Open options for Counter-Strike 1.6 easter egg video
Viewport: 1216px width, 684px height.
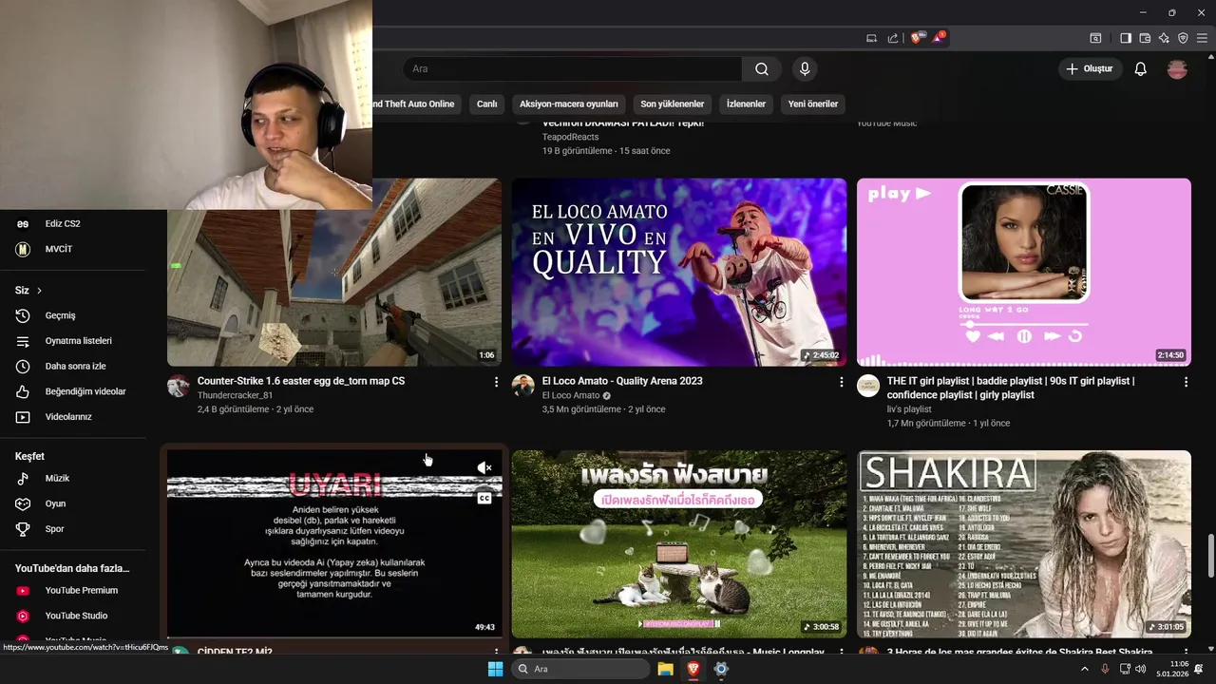tap(496, 382)
